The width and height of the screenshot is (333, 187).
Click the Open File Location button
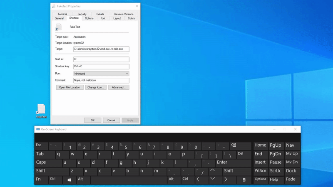[70, 87]
